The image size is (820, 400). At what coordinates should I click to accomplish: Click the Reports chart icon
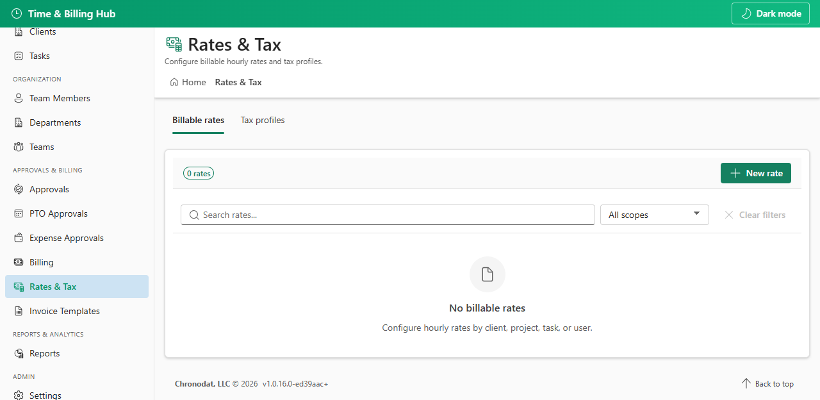click(x=19, y=353)
